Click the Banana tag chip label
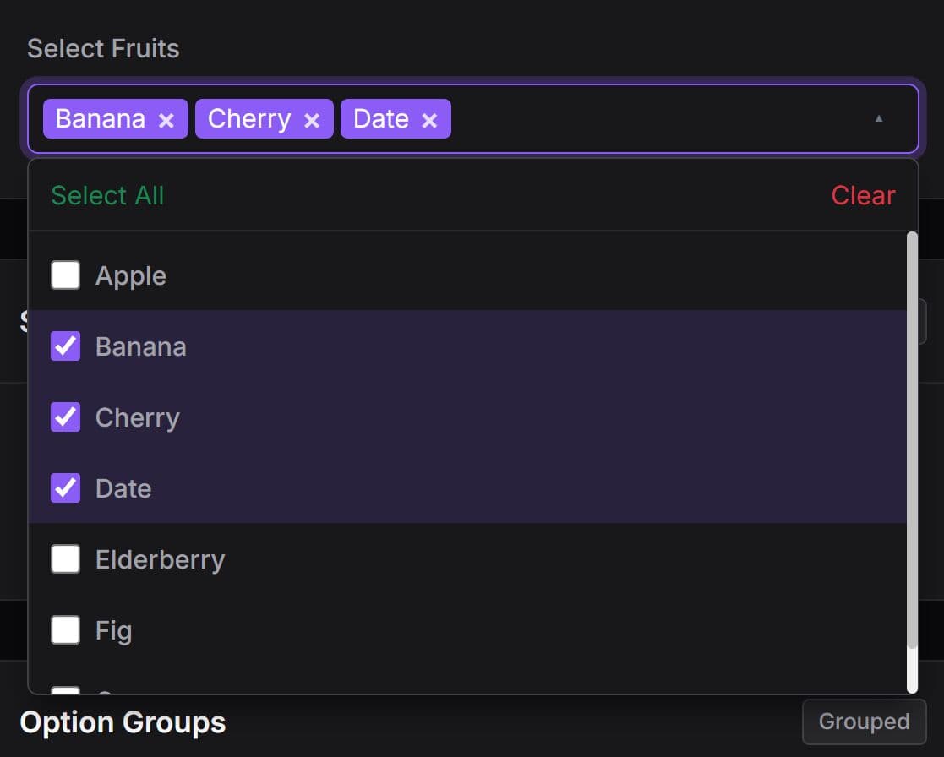 101,119
